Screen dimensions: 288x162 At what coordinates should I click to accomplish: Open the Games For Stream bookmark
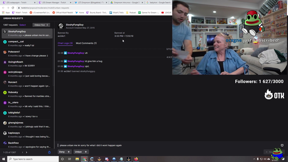tap(148, 13)
